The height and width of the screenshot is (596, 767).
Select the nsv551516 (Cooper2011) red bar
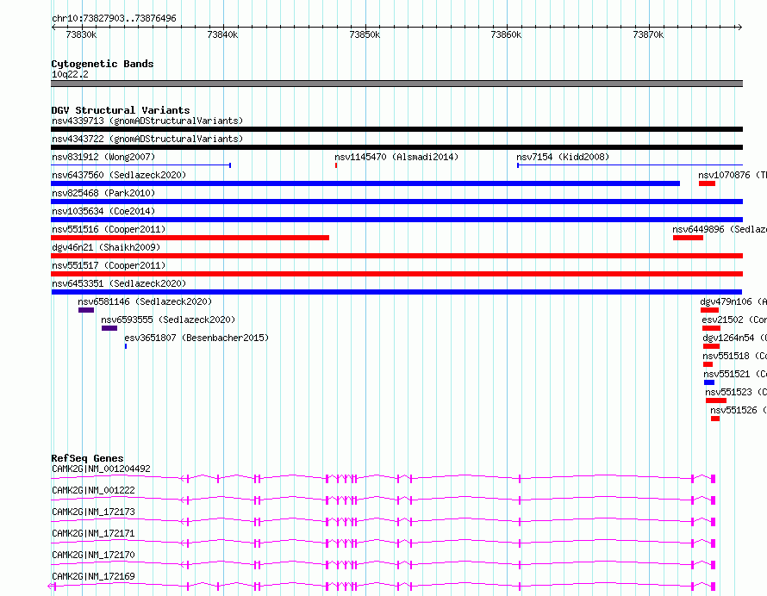tap(190, 238)
